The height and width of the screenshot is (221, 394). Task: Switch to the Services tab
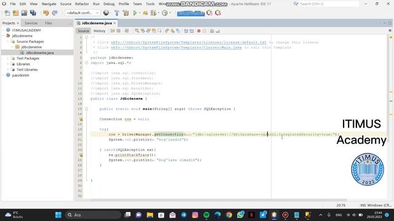31,23
